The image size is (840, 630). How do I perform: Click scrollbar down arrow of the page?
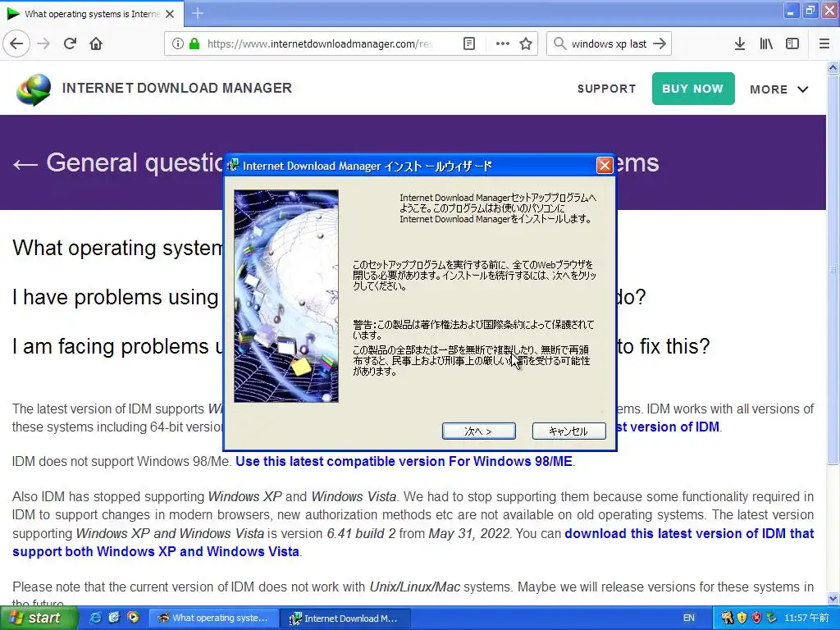(x=833, y=598)
